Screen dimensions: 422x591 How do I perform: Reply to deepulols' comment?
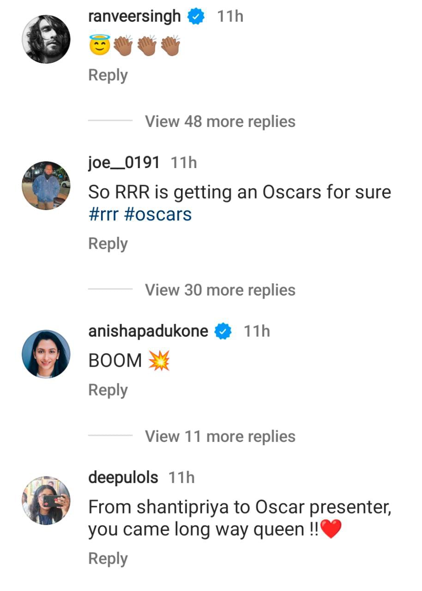tap(108, 558)
